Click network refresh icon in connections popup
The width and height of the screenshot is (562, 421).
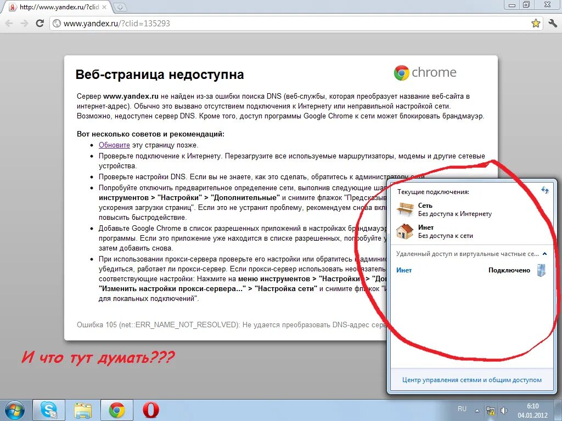(545, 190)
